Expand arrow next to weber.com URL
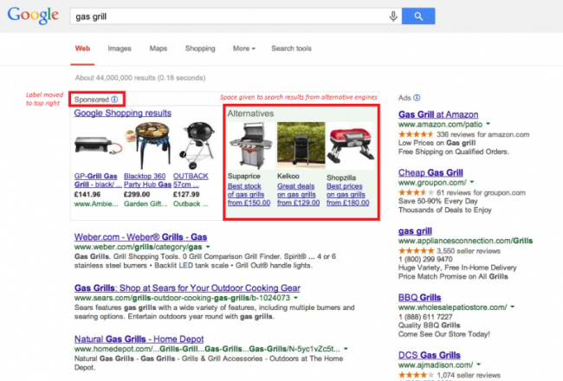Screen dimensions: 563x381 coord(208,247)
